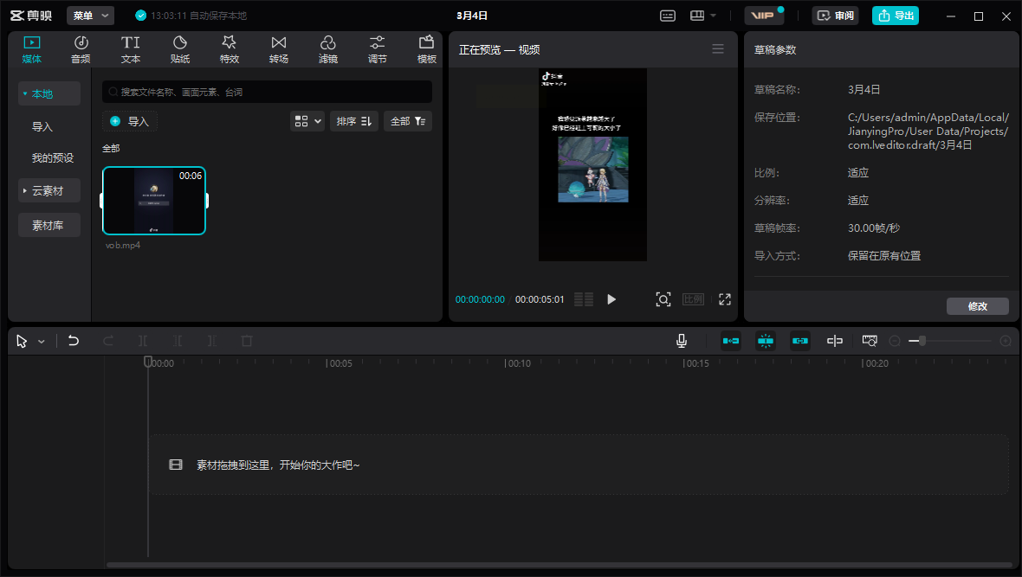Click the 导出 export button
Screen dimensions: 1022x577
tap(896, 16)
